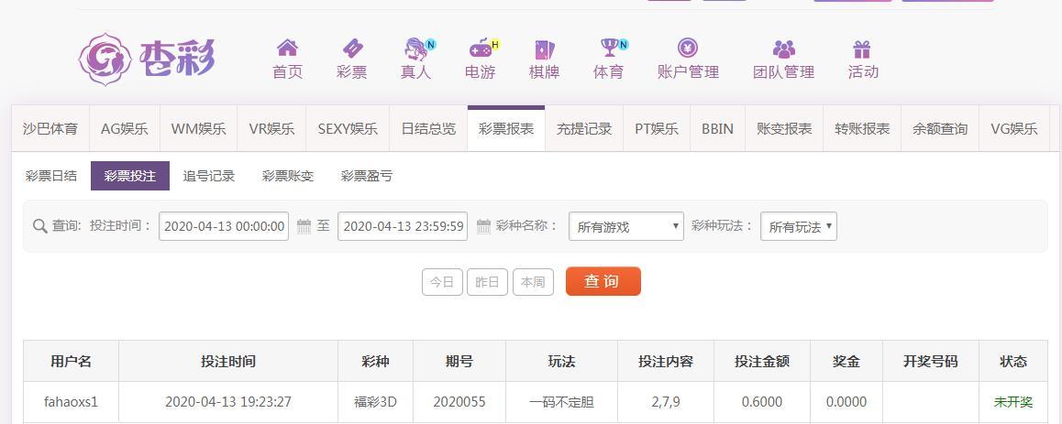Click lottery cell 福彩3D
The width and height of the screenshot is (1062, 424).
point(376,402)
